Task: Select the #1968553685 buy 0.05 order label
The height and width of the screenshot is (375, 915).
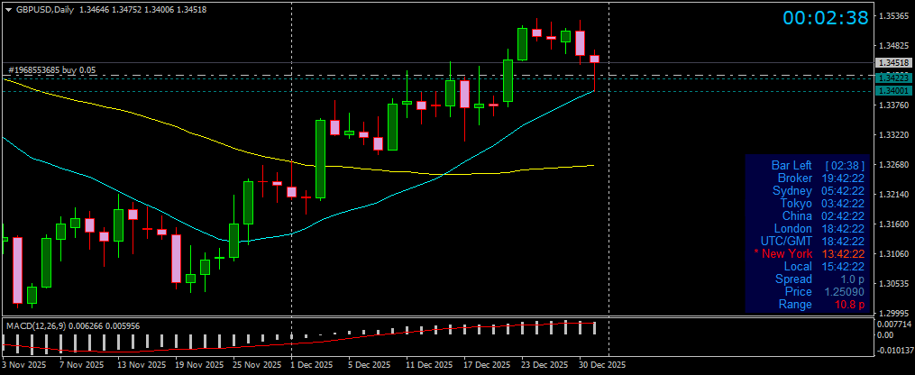Action: [52, 70]
